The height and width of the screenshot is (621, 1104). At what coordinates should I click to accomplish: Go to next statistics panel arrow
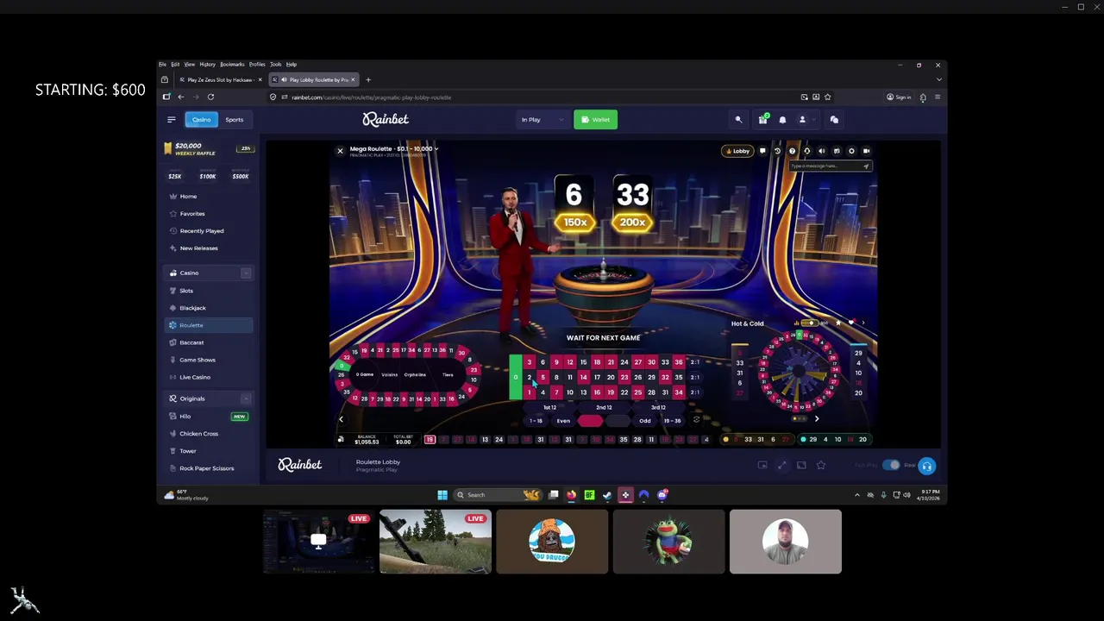coord(816,419)
